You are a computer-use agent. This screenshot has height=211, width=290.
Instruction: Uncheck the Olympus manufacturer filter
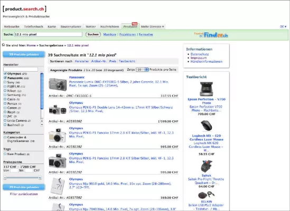(x=5, y=74)
